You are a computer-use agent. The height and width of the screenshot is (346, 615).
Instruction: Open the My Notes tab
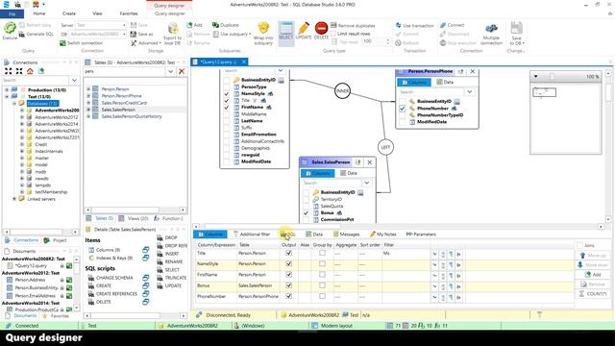pos(382,235)
